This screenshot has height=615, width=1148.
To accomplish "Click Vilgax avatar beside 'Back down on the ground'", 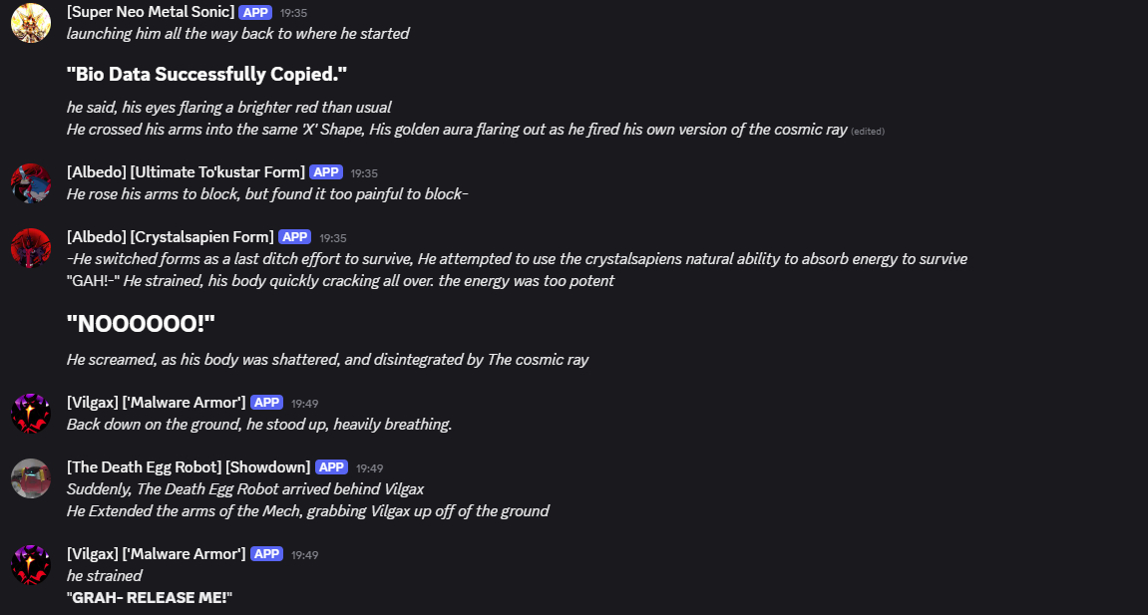I will click(31, 413).
